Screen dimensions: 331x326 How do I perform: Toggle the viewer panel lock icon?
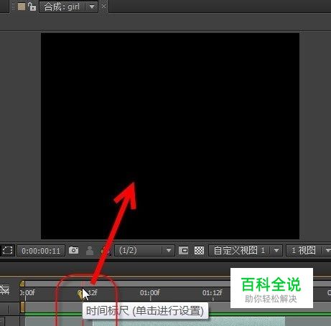pyautogui.click(x=32, y=6)
